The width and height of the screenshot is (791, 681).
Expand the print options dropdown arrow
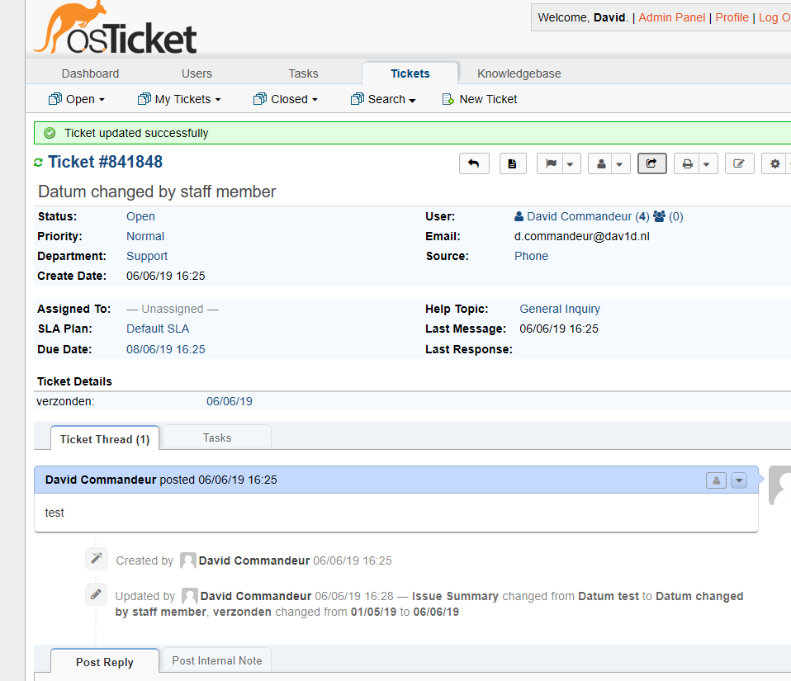click(707, 163)
